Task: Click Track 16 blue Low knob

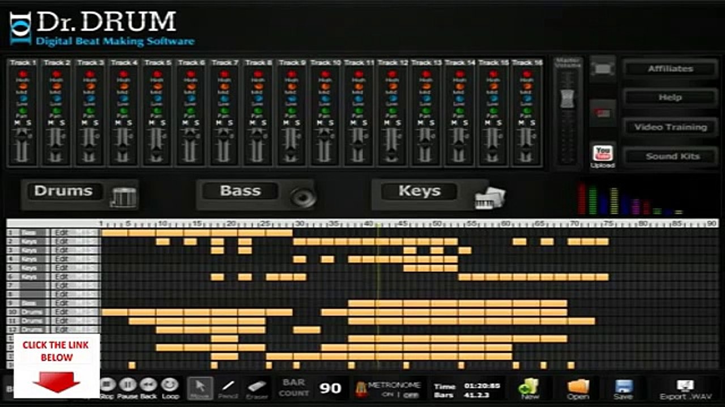Action: coord(526,98)
